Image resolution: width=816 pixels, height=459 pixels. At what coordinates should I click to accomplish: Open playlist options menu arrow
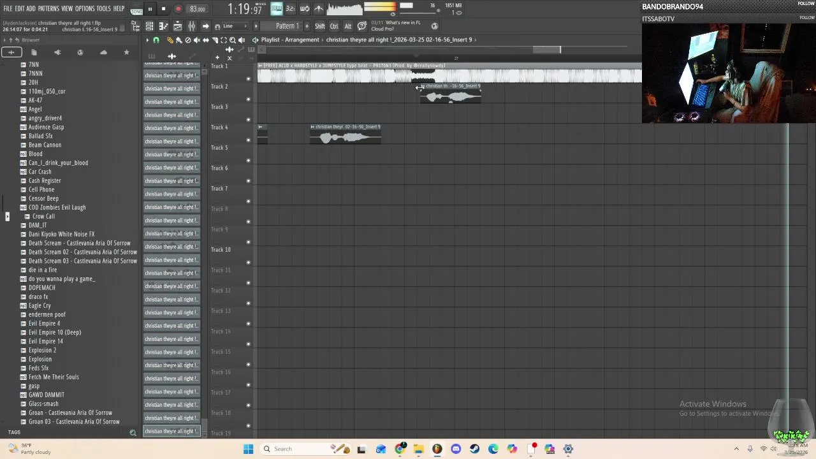[x=147, y=40]
